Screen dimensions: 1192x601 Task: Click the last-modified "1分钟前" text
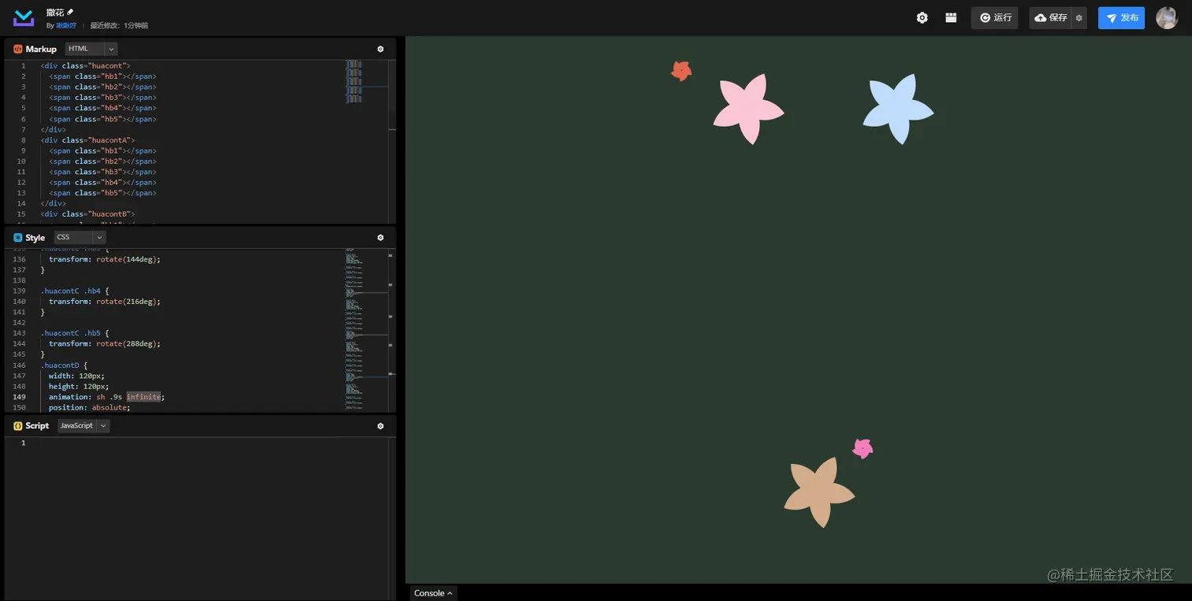tap(136, 25)
